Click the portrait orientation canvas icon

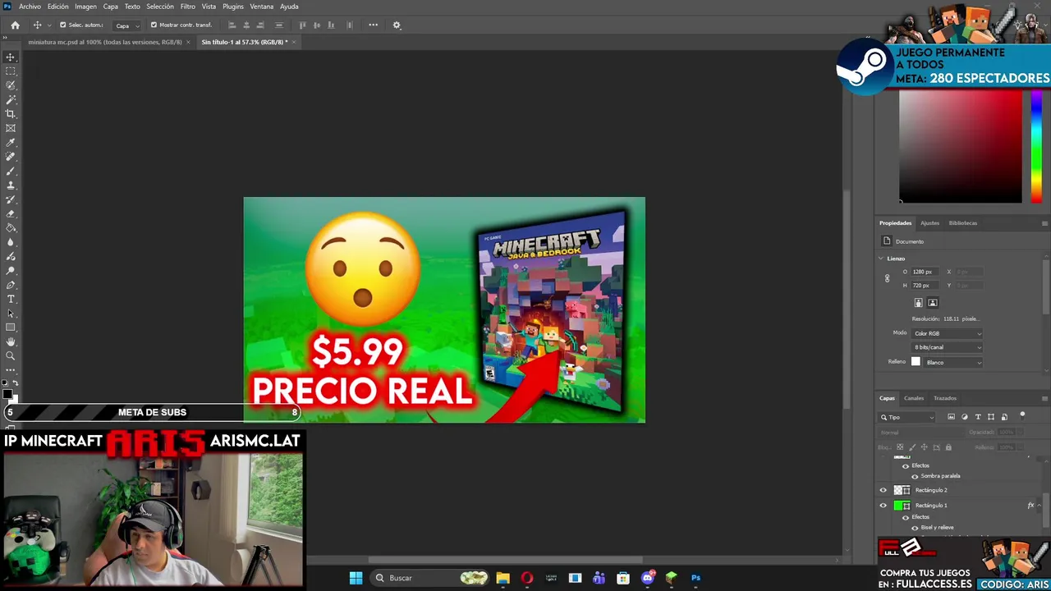point(918,303)
